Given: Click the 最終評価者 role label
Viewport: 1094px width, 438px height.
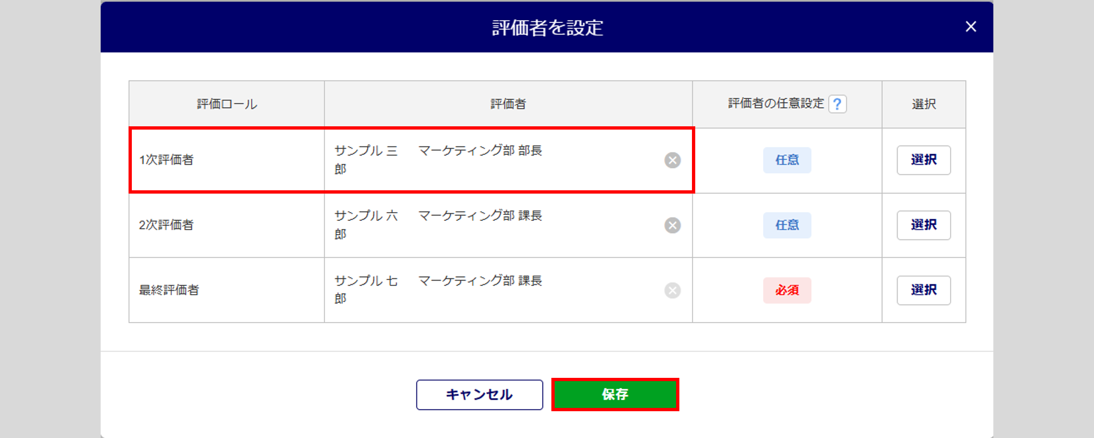Looking at the screenshot, I should 169,290.
